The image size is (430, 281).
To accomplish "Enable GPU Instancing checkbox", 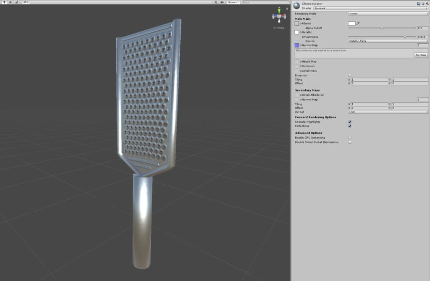I will coord(350,137).
